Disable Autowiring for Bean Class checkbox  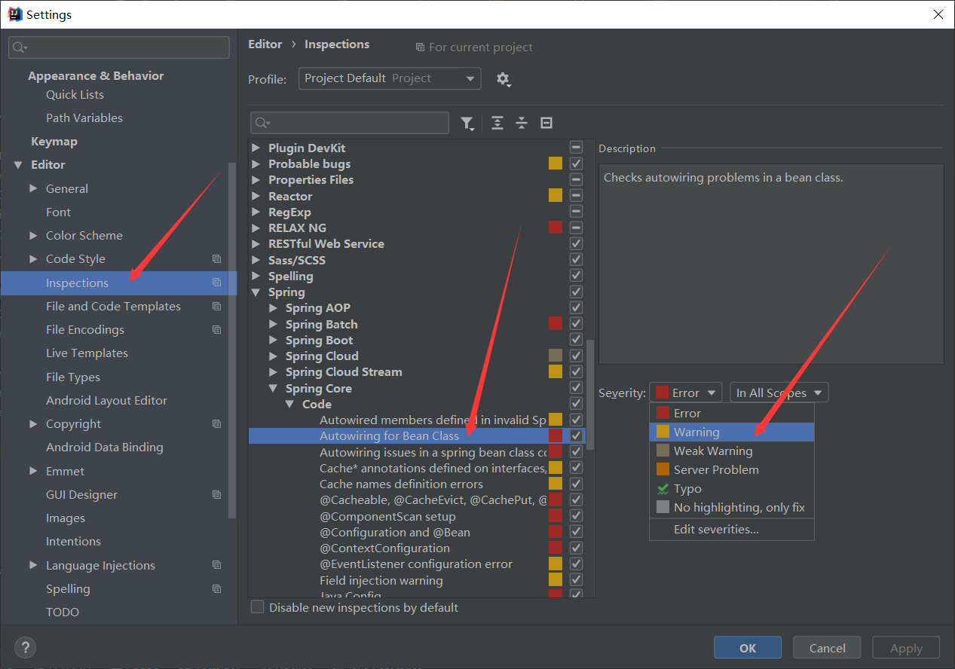click(577, 436)
